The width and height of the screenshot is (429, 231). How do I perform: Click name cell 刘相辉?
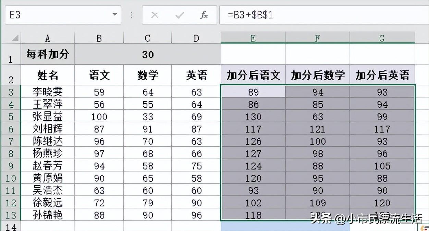click(x=48, y=129)
